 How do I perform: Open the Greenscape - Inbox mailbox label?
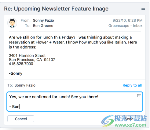[x=125, y=26]
